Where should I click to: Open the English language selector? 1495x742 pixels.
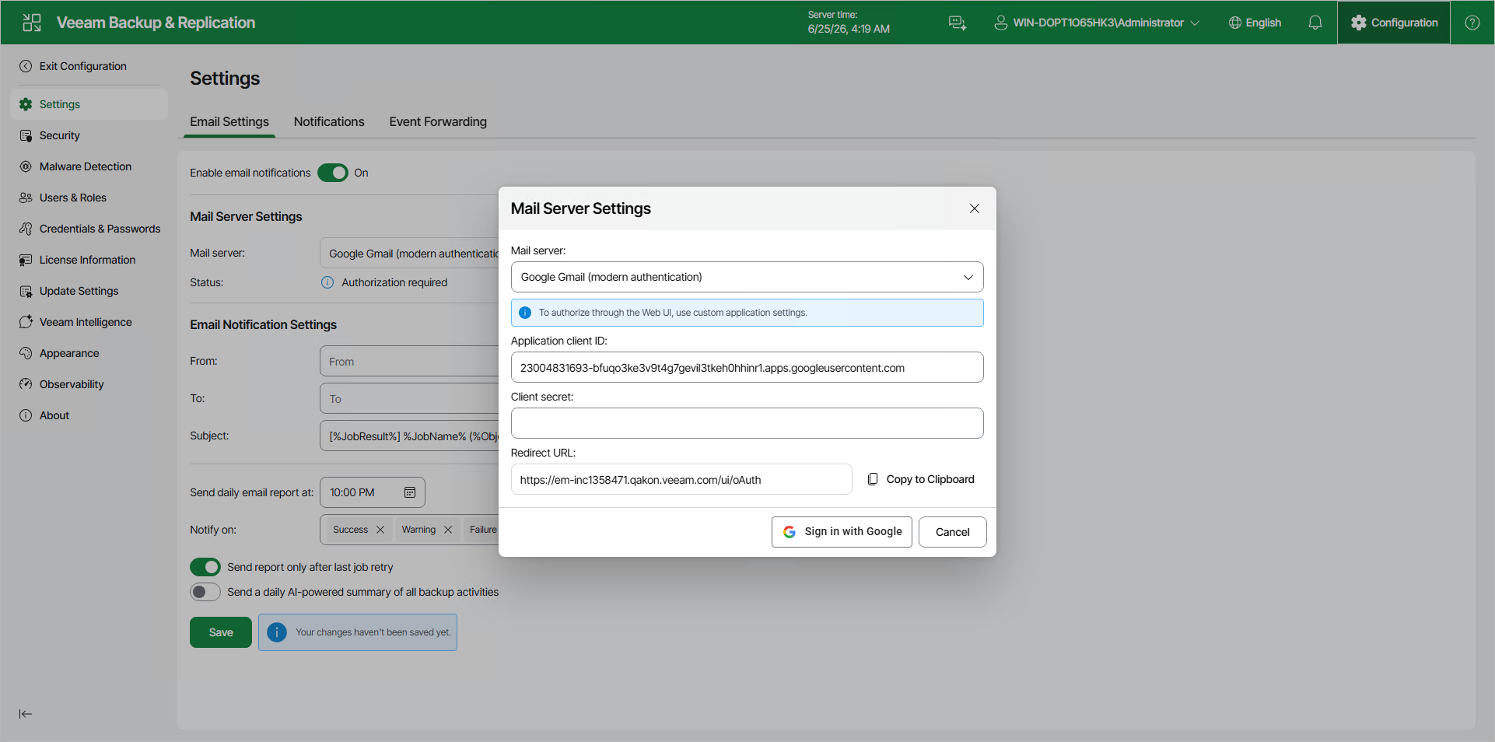1255,23
